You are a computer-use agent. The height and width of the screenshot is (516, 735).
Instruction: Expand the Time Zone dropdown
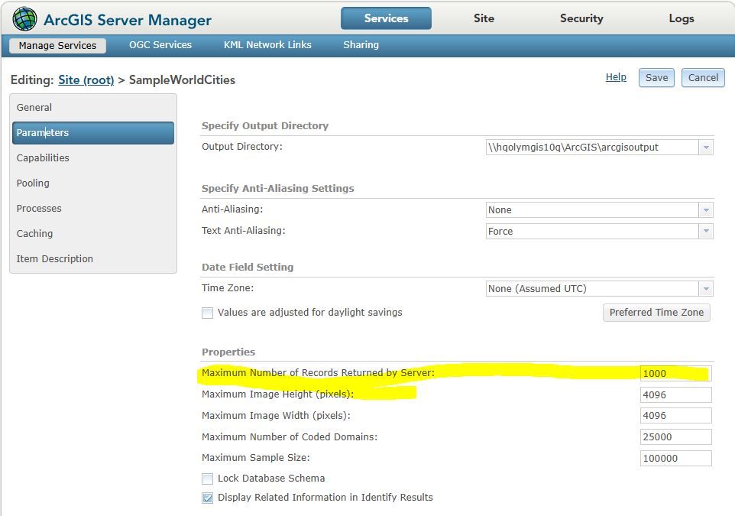click(x=706, y=288)
